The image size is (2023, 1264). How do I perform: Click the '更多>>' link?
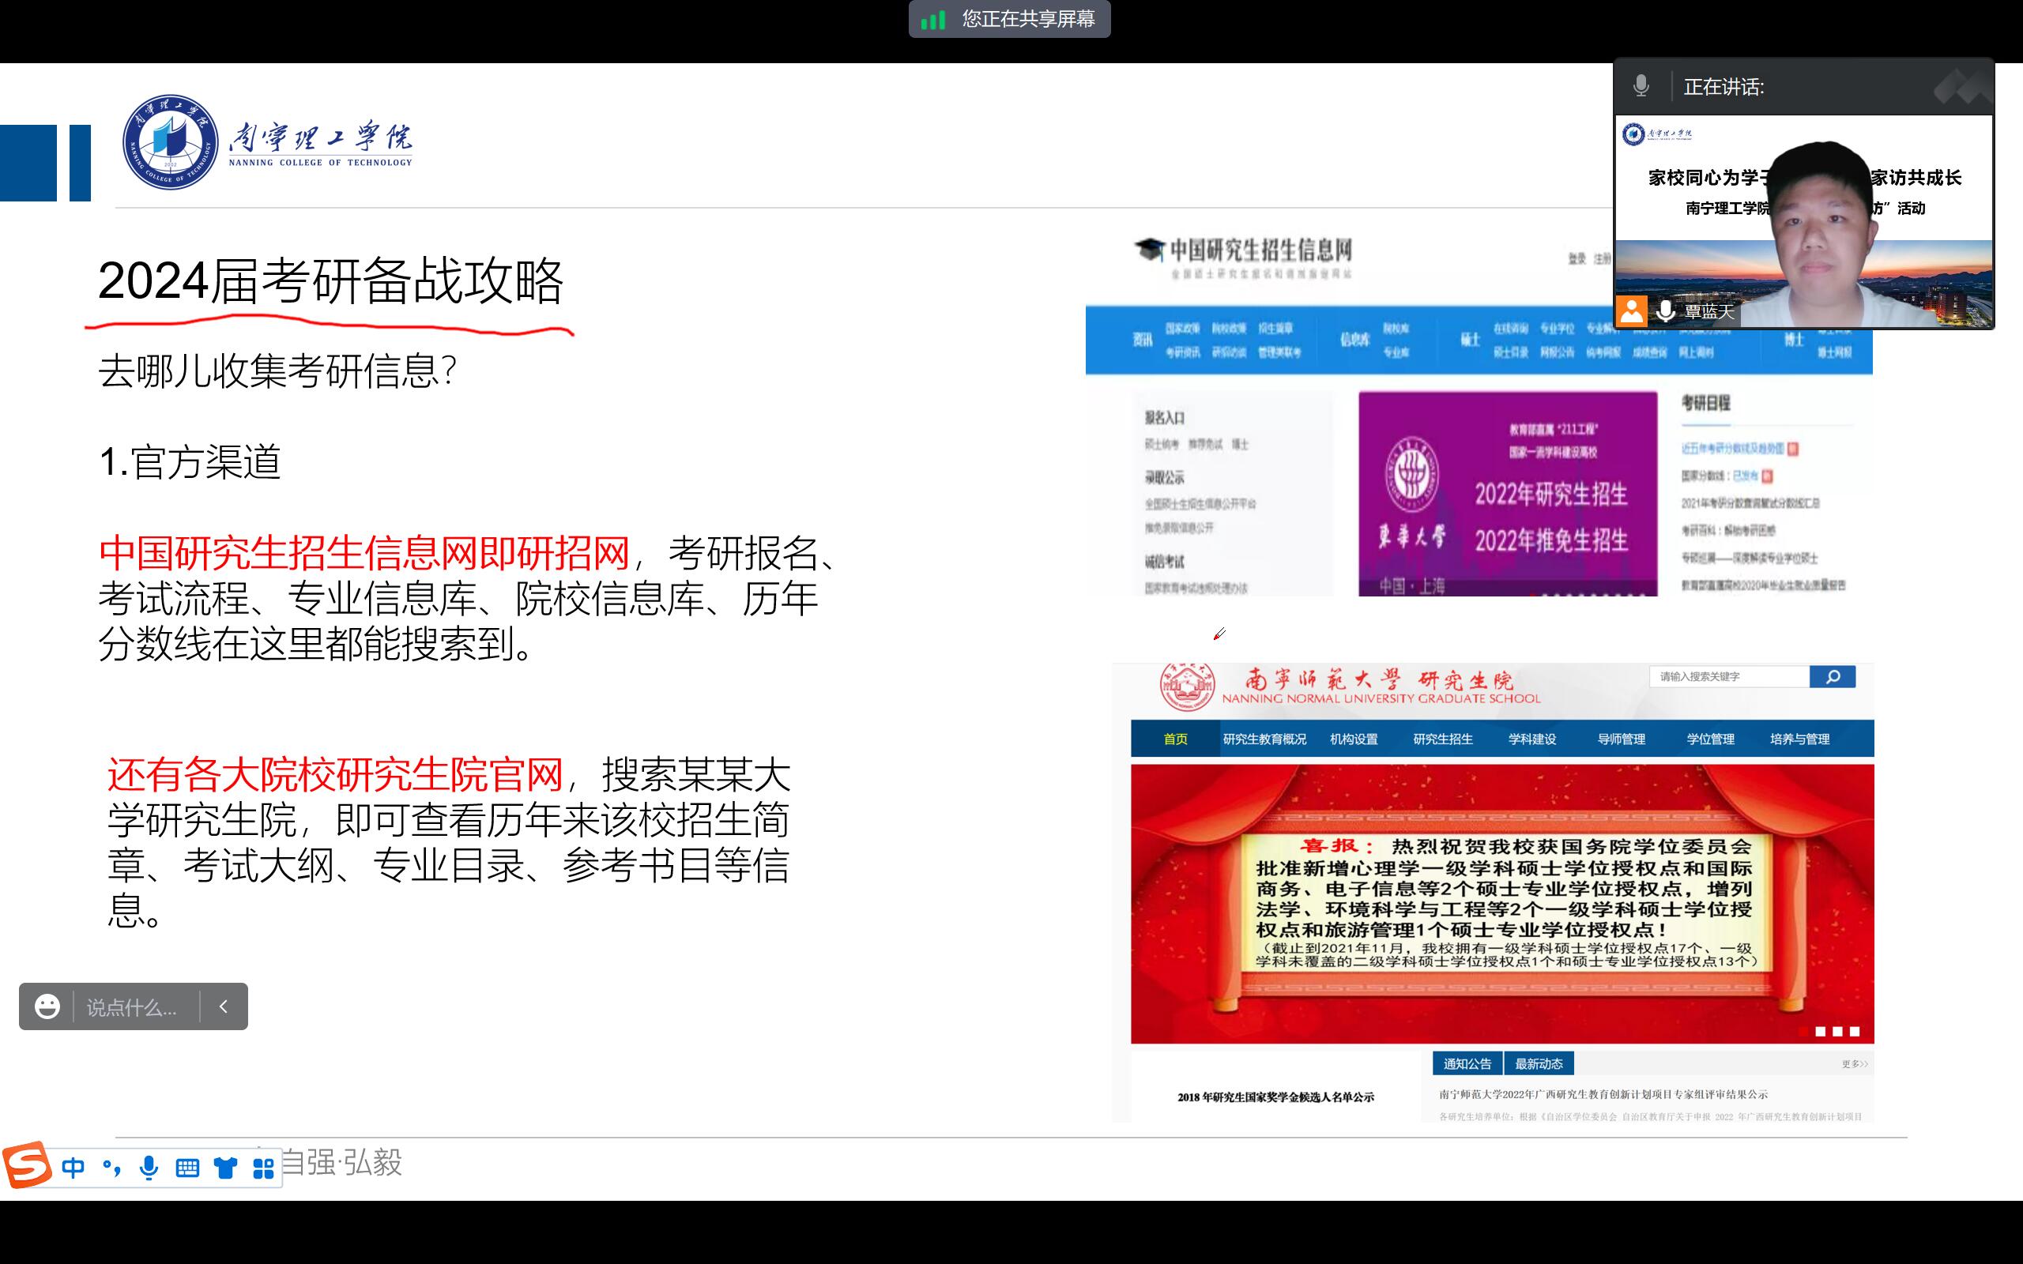(x=1853, y=1064)
